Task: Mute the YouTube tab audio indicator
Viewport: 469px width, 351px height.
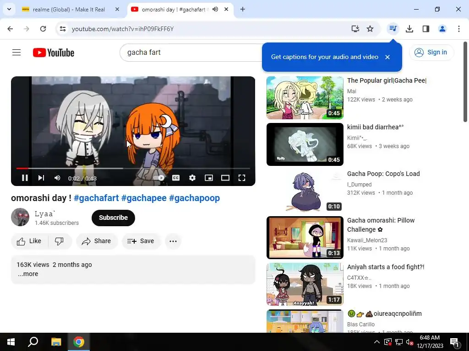Action: [215, 9]
